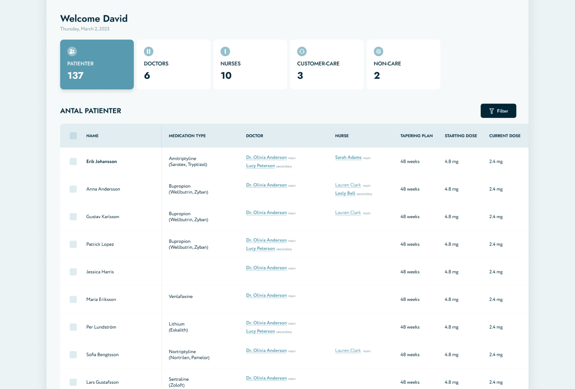The height and width of the screenshot is (389, 575).
Task: Open Lauren Clark link in Gustav Karlsson row
Action: [x=348, y=212]
